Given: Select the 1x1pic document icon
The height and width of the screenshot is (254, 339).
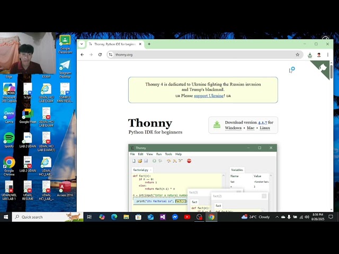Looking at the screenshot, I should click(28, 91).
